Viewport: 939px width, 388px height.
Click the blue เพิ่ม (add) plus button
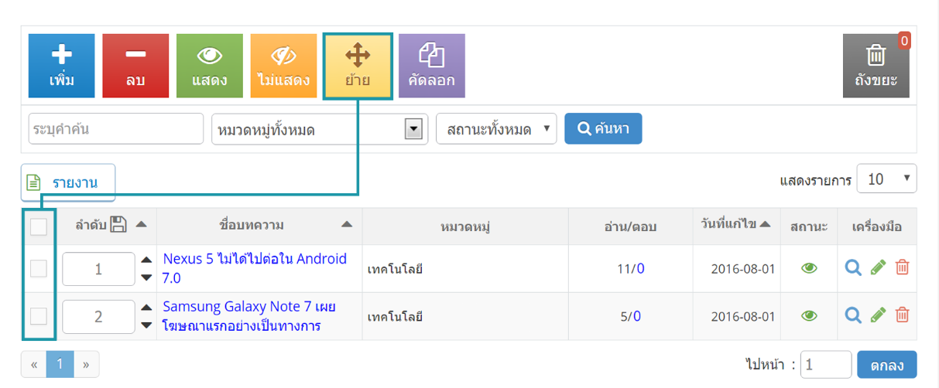click(62, 66)
